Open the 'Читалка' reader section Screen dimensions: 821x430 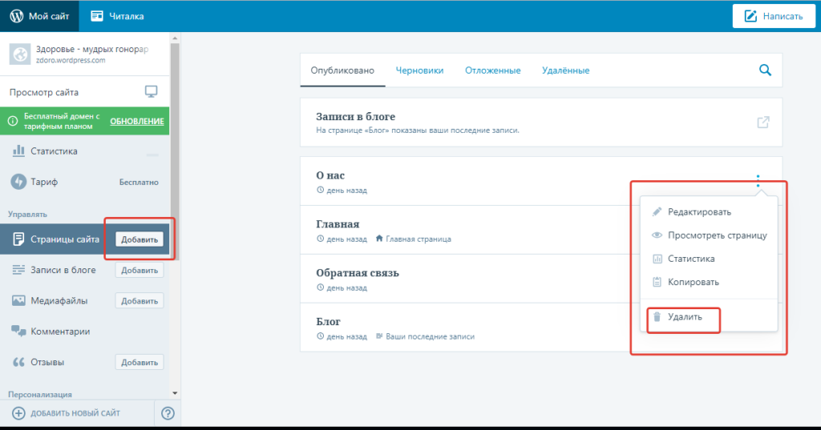coord(117,16)
